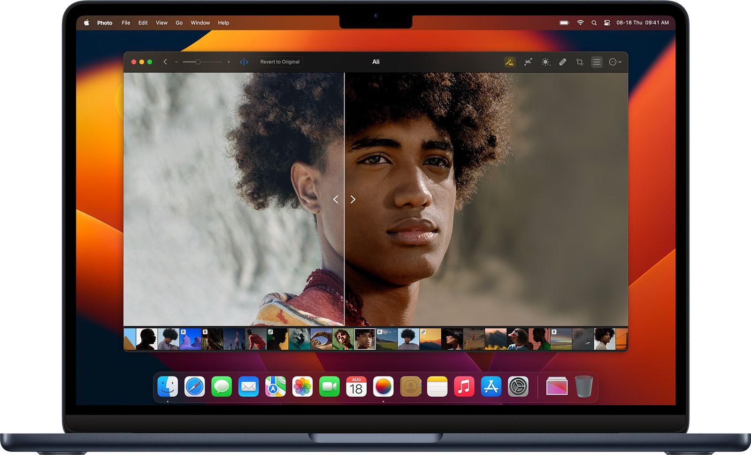751x455 pixels.
Task: Toggle the split-view compare control
Action: click(x=244, y=62)
